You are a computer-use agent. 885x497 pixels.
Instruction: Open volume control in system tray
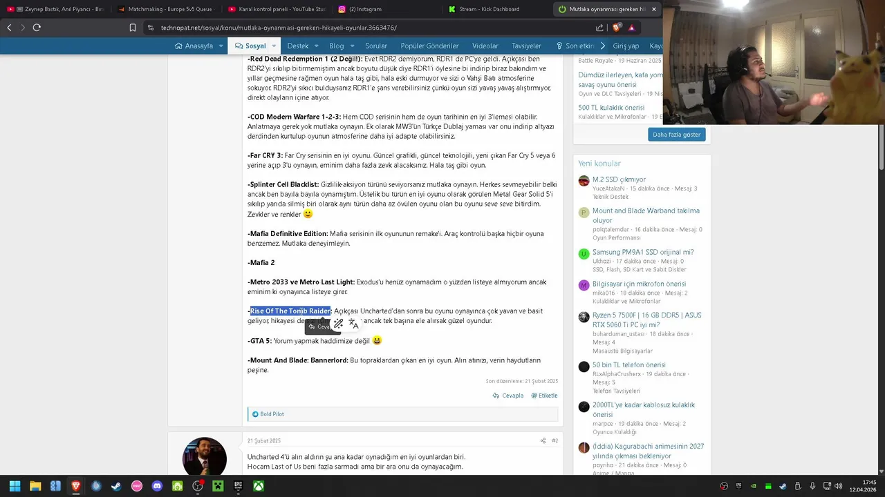coord(838,486)
